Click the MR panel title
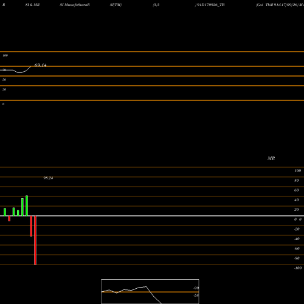304x304 pixels. [271, 158]
